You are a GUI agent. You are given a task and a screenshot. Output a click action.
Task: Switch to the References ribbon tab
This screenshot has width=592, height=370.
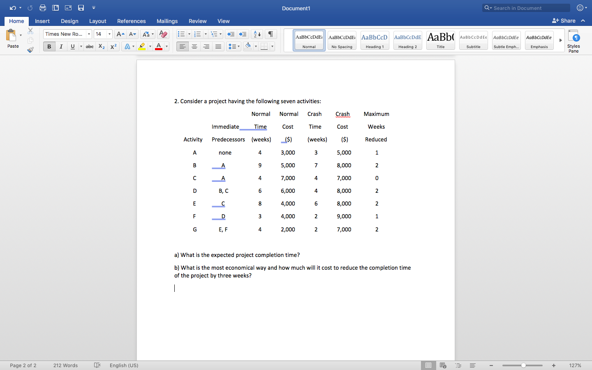pos(131,21)
